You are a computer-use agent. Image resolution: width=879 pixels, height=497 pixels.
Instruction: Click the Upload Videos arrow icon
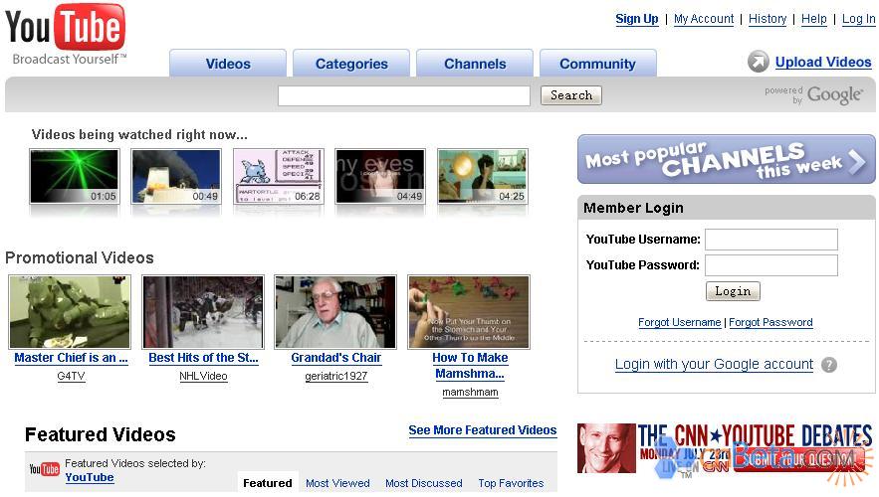pyautogui.click(x=758, y=62)
